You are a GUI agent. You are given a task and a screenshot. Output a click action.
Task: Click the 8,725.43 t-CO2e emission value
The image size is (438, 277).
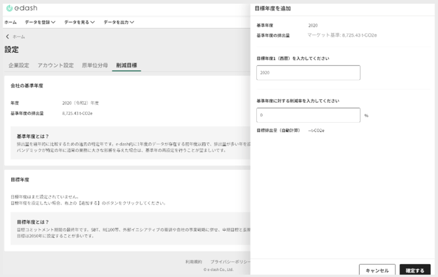pyautogui.click(x=77, y=114)
